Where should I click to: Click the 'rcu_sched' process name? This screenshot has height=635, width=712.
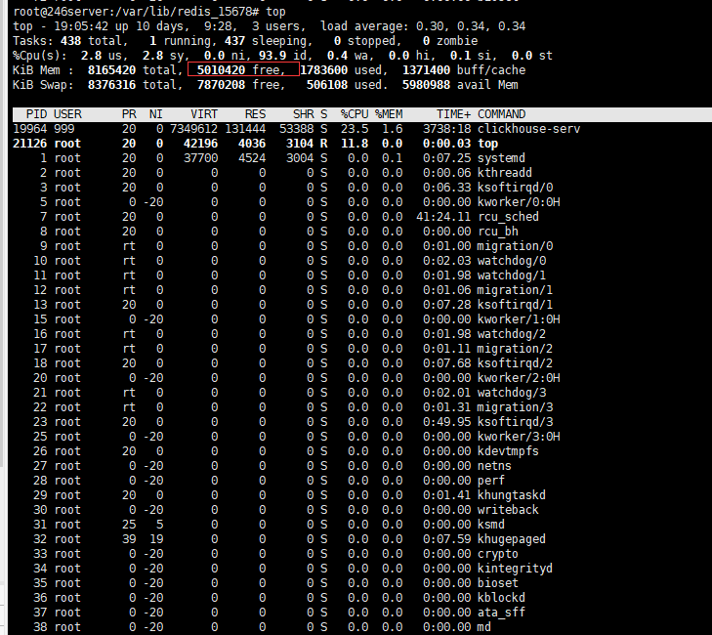pyautogui.click(x=508, y=217)
